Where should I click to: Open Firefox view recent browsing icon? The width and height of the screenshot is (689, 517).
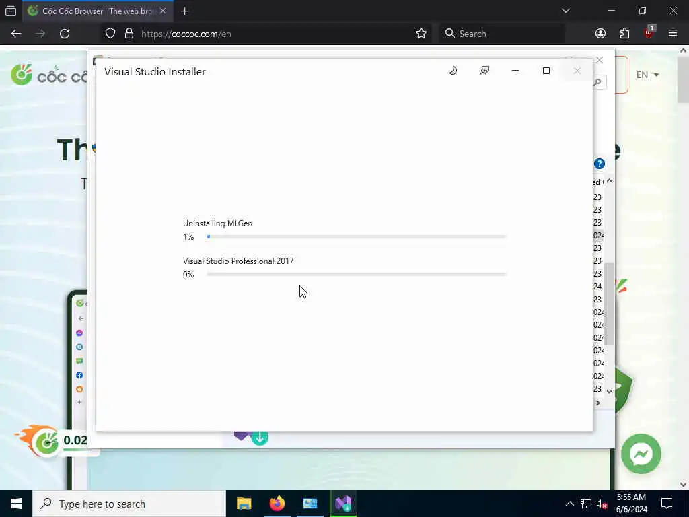(x=11, y=11)
